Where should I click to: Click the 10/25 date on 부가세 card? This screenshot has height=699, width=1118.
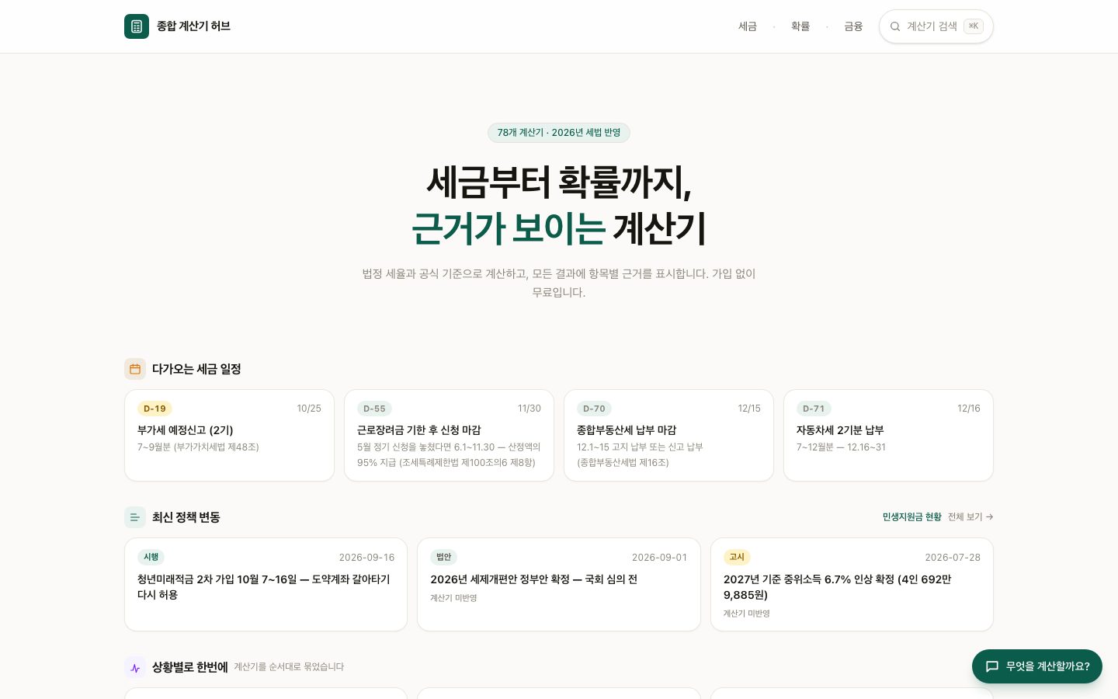309,409
